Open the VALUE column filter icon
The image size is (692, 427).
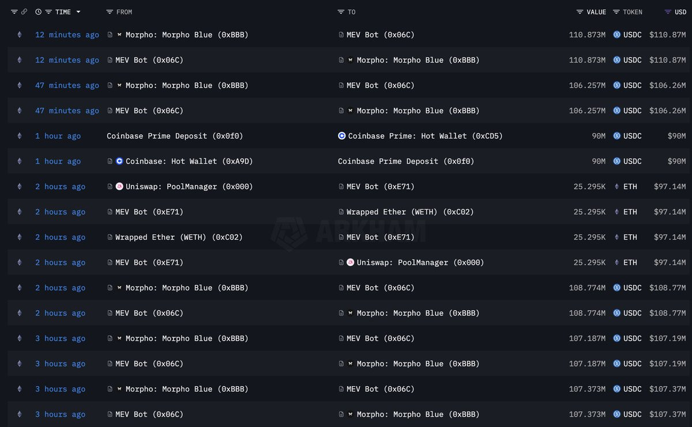pyautogui.click(x=580, y=12)
